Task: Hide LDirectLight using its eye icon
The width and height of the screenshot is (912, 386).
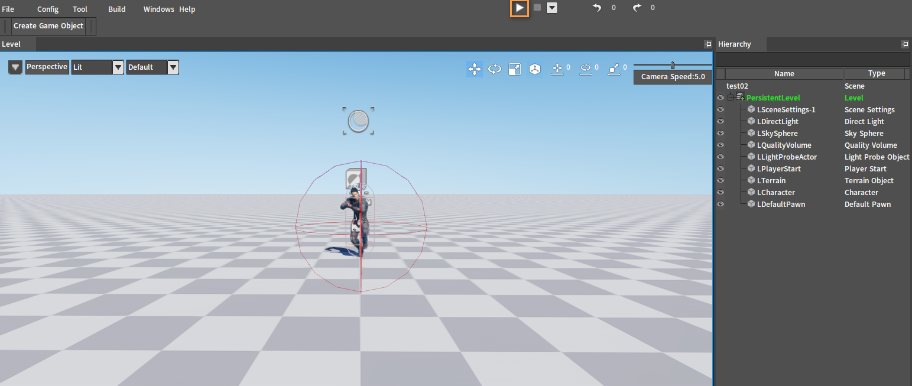Action: pyautogui.click(x=720, y=121)
